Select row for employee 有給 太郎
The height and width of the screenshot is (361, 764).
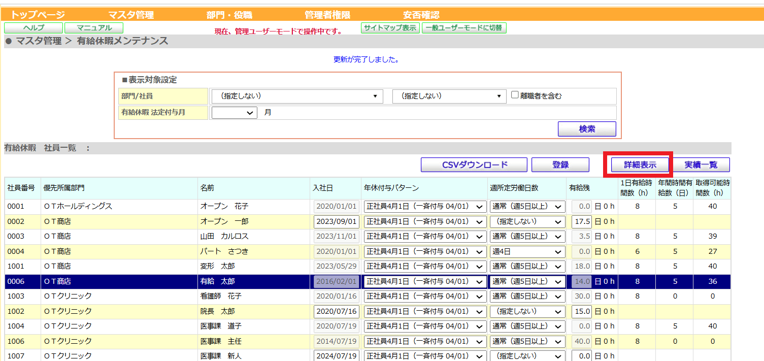click(368, 281)
